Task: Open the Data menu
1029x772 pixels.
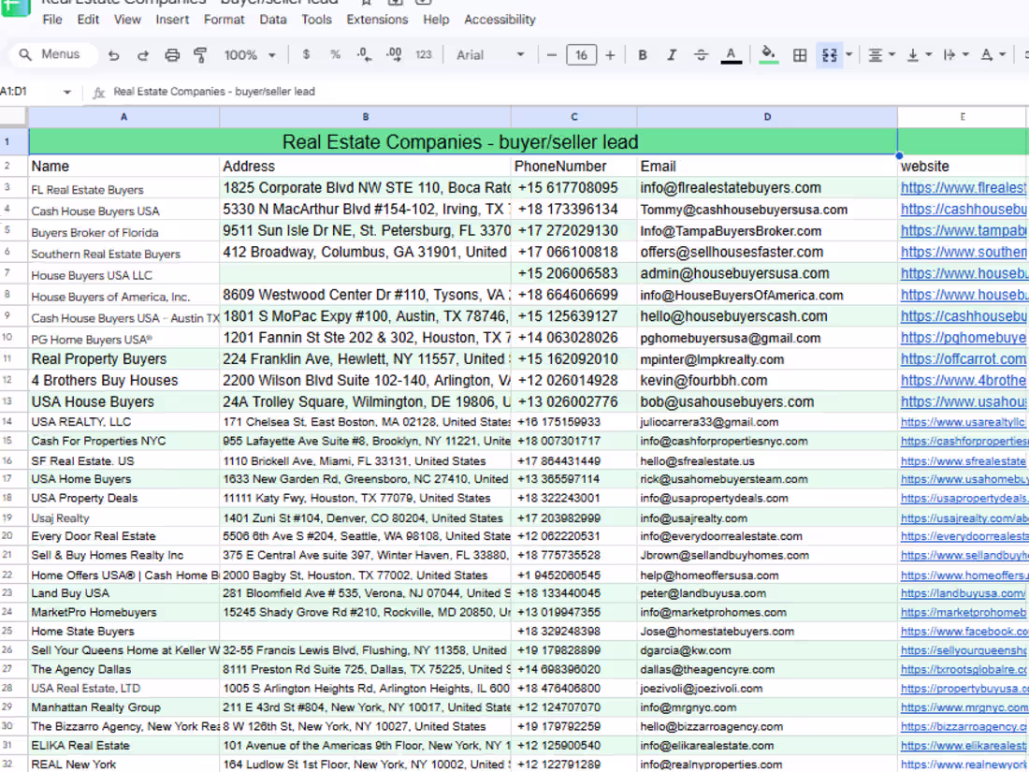Action: pos(273,20)
